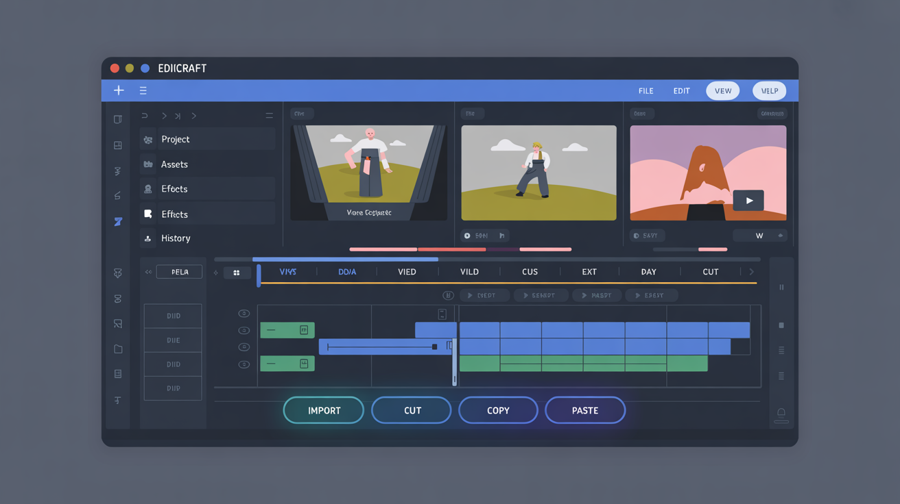Open the VEW menu pill
The image size is (900, 504).
[723, 90]
